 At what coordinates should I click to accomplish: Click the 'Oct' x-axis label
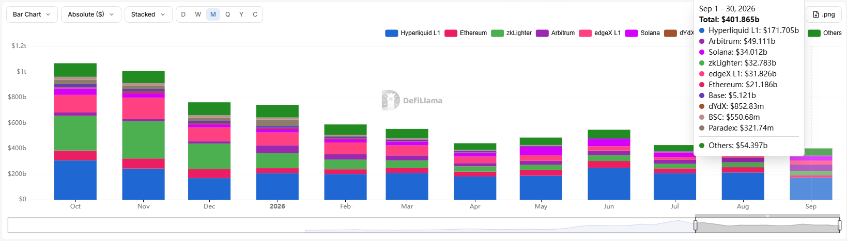coord(75,206)
